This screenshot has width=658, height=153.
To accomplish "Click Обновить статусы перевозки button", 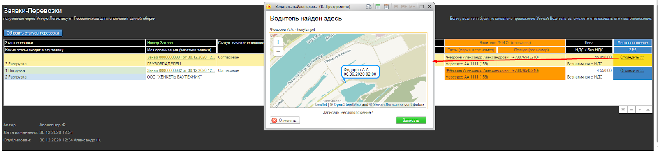I will (x=33, y=33).
